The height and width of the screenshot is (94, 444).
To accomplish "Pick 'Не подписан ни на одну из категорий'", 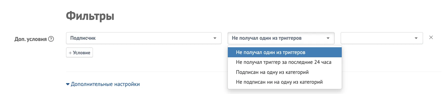I will pos(285,82).
